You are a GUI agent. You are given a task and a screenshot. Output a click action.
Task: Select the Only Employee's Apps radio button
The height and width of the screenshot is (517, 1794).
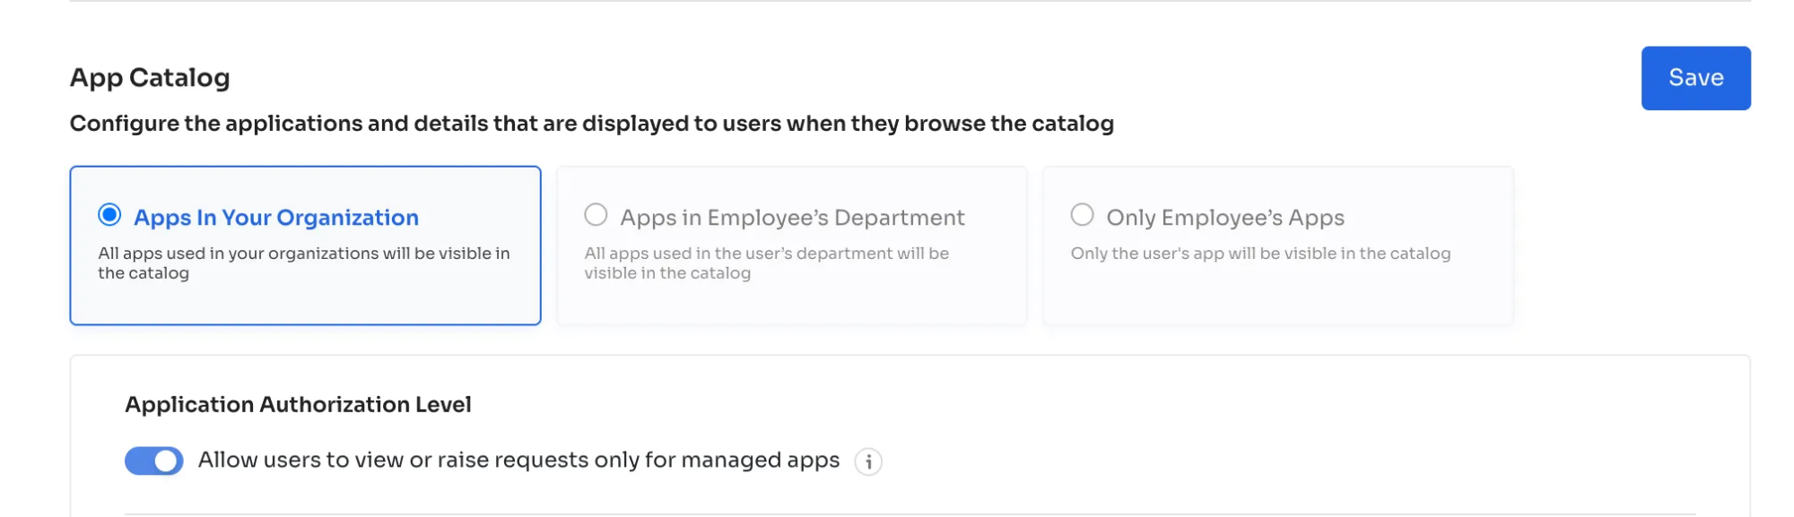click(x=1082, y=215)
